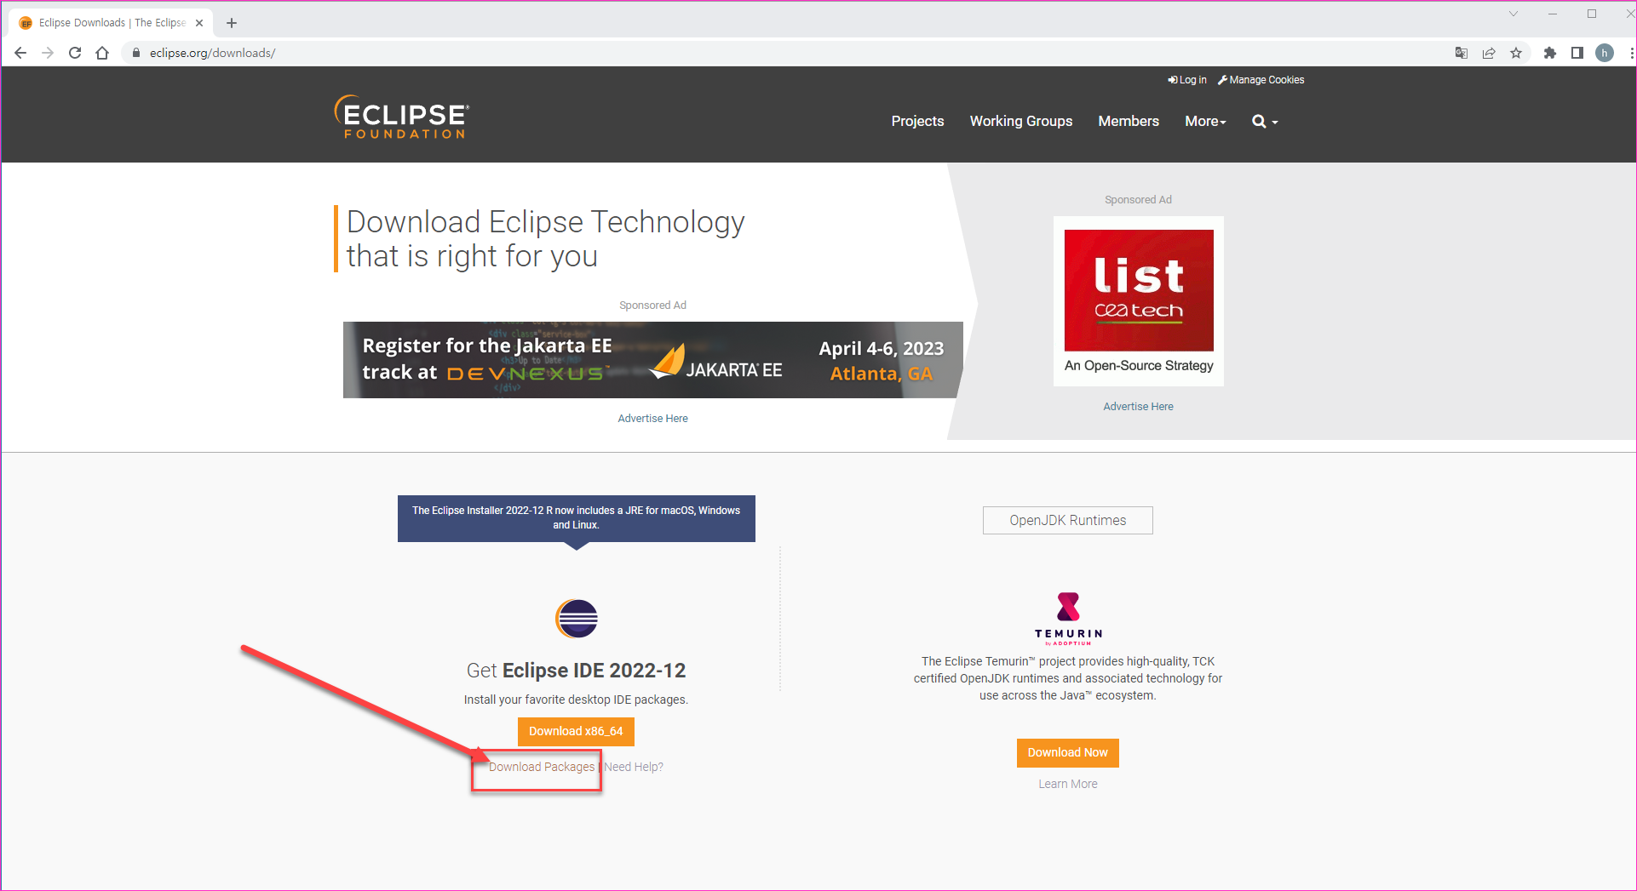Viewport: 1637px width, 891px height.
Task: Close the Eclipse Downloads tab
Action: pyautogui.click(x=199, y=23)
